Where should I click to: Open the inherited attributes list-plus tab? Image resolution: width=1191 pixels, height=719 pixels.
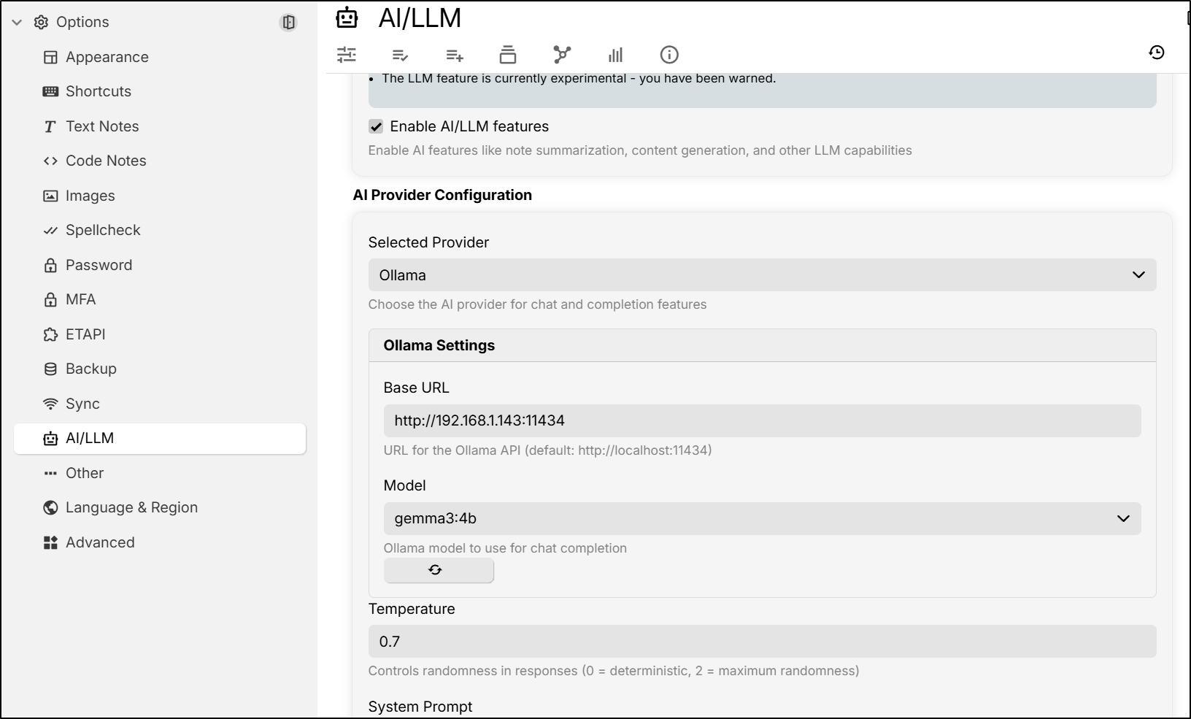(x=454, y=55)
